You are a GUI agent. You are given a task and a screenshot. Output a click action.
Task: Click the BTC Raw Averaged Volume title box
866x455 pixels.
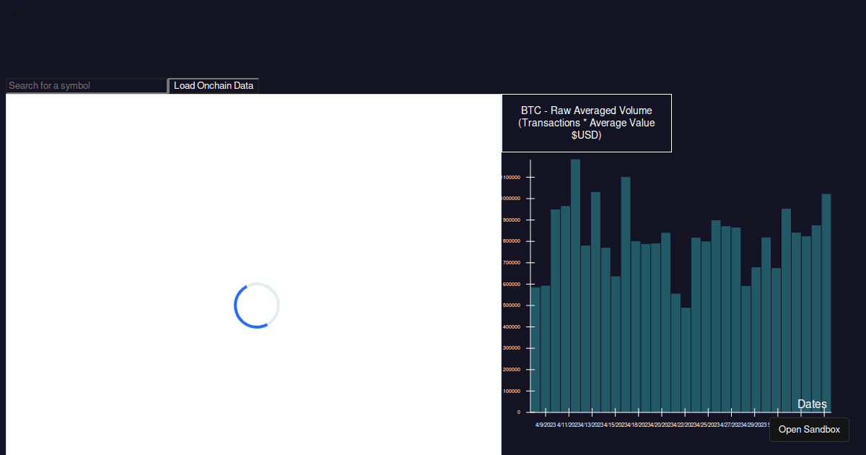click(586, 123)
